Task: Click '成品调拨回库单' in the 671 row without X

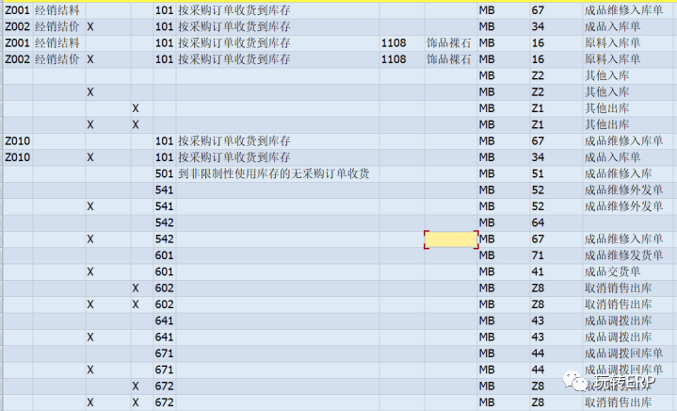Action: pyautogui.click(x=623, y=353)
